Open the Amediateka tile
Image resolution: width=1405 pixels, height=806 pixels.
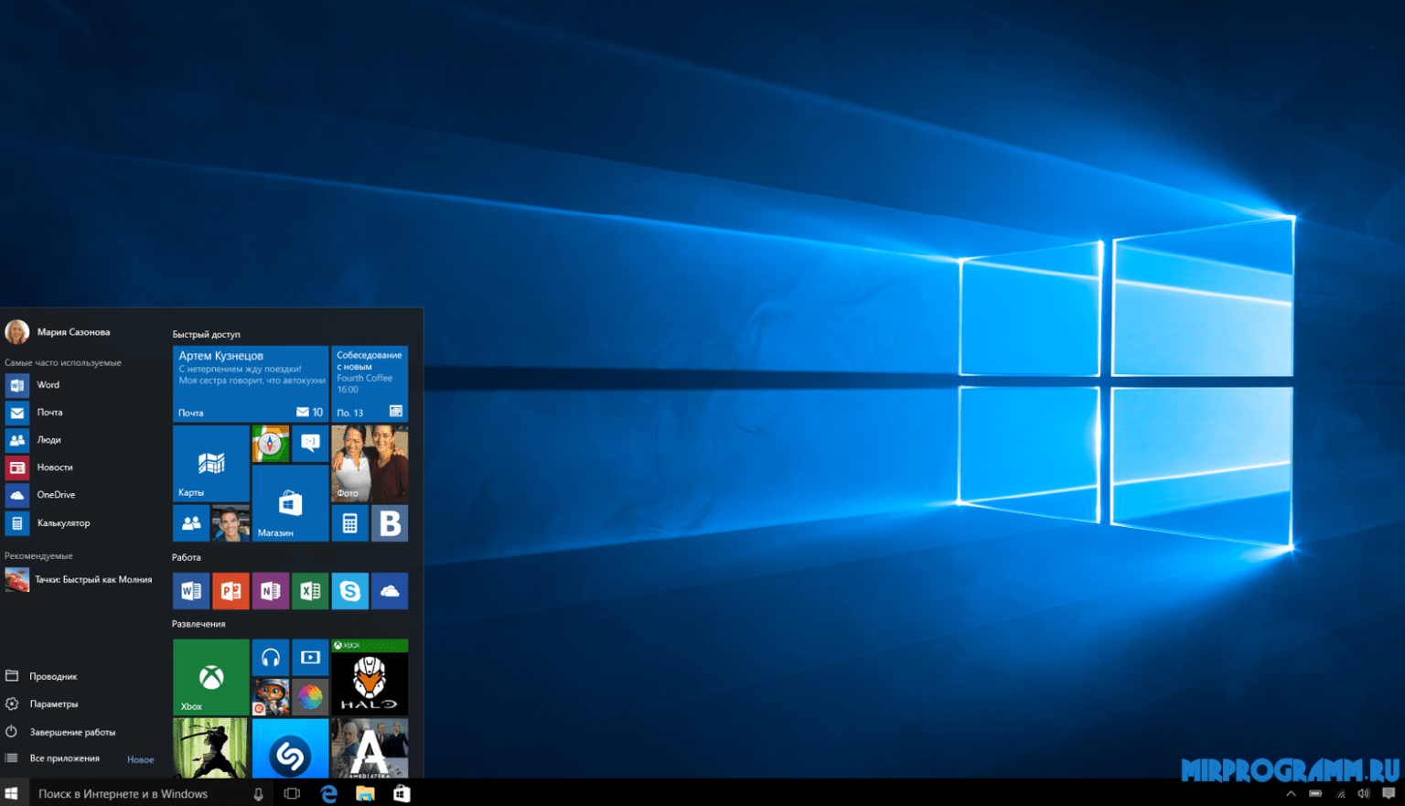pyautogui.click(x=370, y=748)
